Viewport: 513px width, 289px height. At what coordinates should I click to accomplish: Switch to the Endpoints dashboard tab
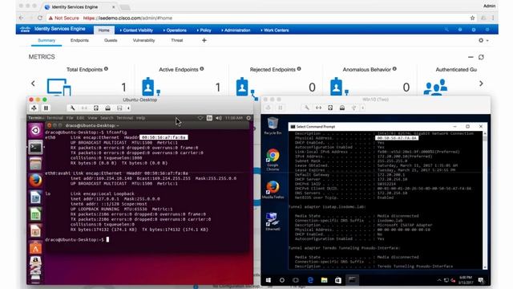click(x=79, y=40)
